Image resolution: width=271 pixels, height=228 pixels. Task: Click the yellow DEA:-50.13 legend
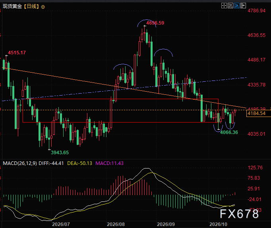pyautogui.click(x=79, y=163)
